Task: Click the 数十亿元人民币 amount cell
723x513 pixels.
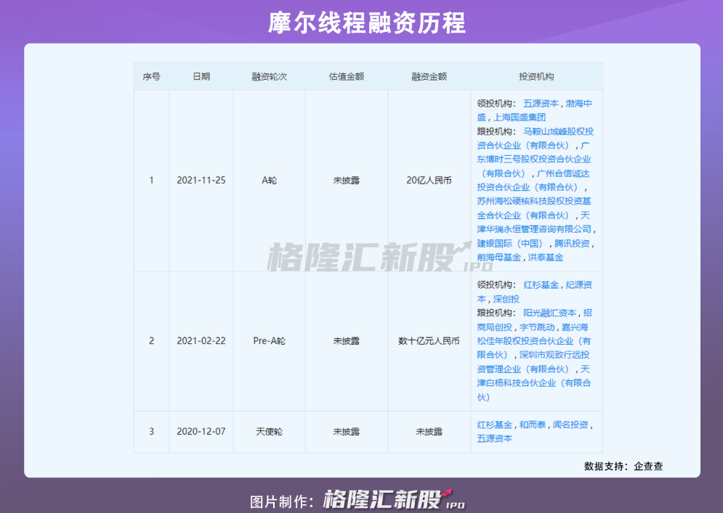Action: [429, 341]
